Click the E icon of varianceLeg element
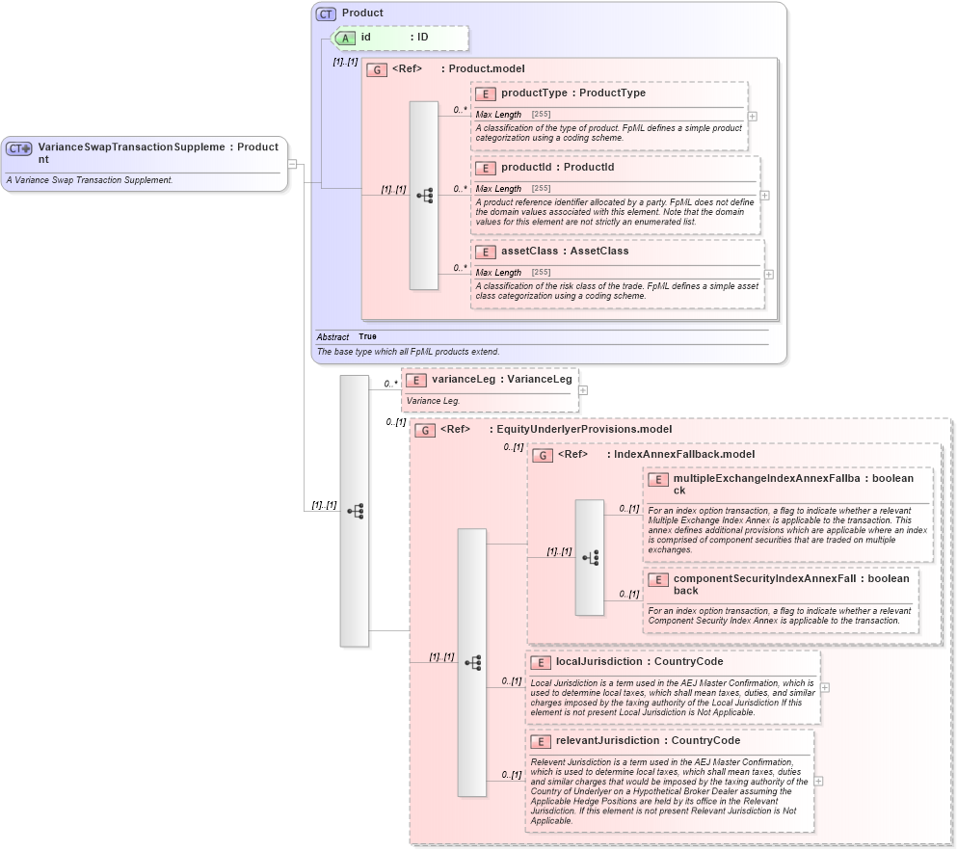The height and width of the screenshot is (851, 957). click(x=415, y=380)
